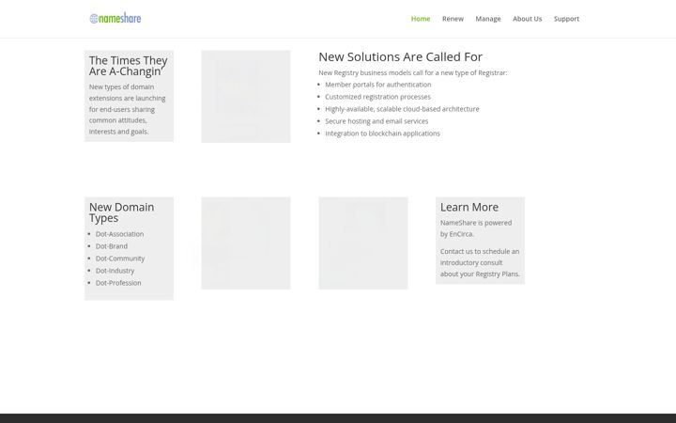
Task: Click 'New Registry business models' intro line
Action: pos(412,72)
